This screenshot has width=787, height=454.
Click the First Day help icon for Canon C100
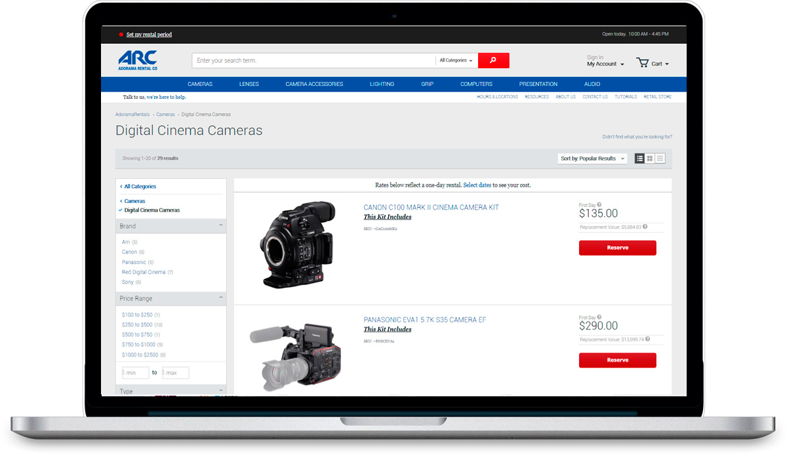click(x=599, y=205)
